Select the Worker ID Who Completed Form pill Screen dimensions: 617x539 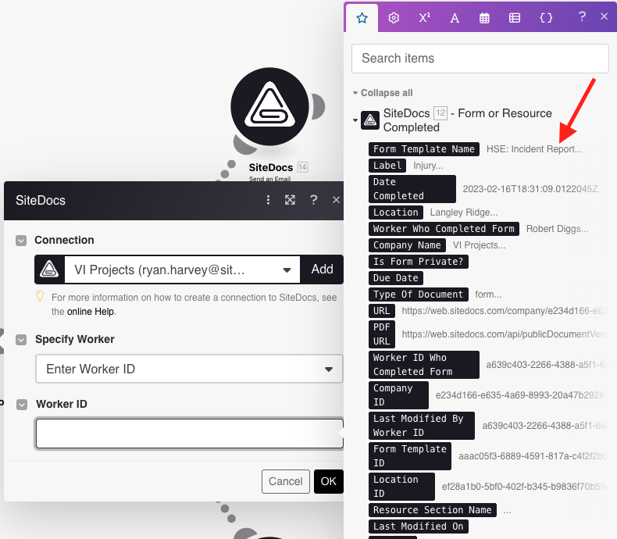(x=424, y=365)
